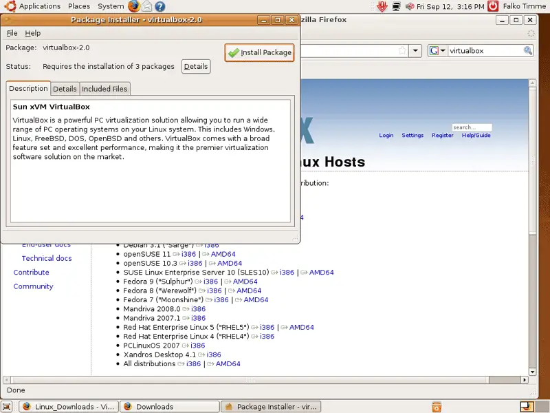
Task: Download Mandriva 2007.1 i386 package
Action: coord(198,318)
